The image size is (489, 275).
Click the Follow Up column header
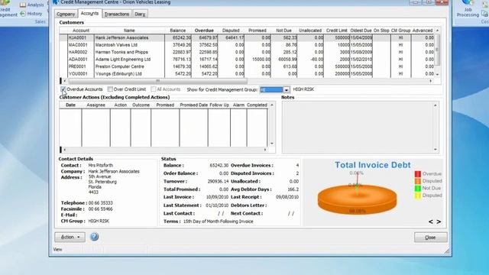[219, 105]
